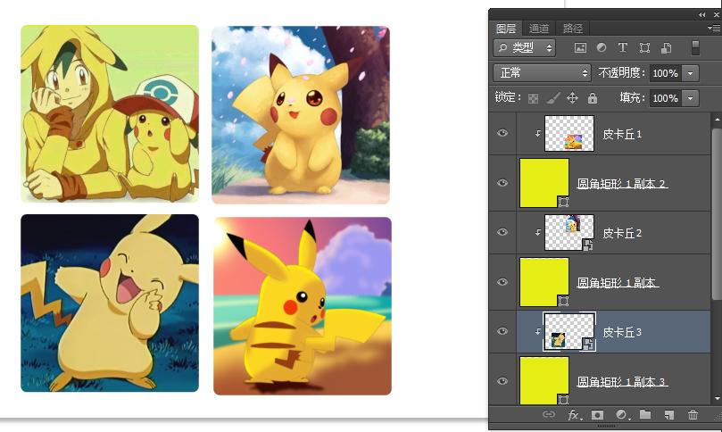Select the 皮卡丘1 layer name
The height and width of the screenshot is (432, 722).
click(x=622, y=134)
